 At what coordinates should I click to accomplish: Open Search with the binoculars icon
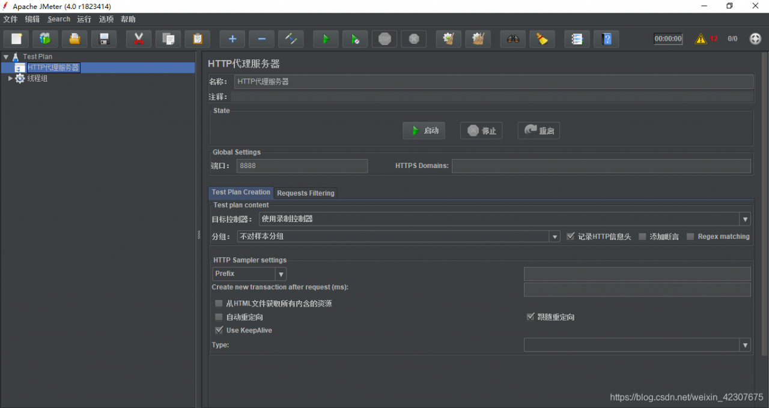click(512, 39)
